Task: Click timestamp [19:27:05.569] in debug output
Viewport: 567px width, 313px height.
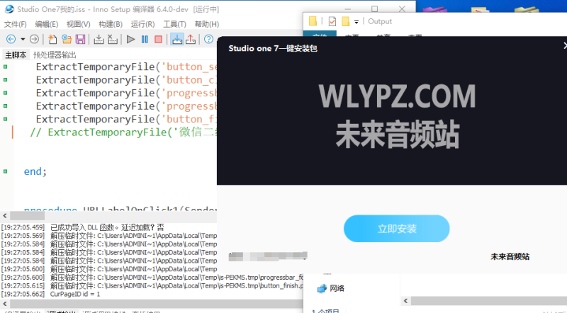Action: point(23,236)
